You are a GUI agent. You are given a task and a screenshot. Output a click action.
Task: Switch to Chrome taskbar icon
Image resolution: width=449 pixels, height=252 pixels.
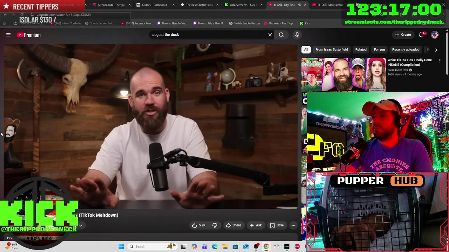coord(266,246)
